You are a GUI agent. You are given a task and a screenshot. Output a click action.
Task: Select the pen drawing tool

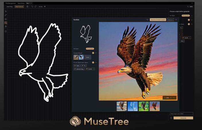click(x=6, y=15)
